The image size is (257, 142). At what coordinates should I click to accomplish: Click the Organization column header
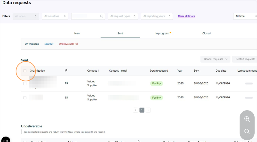point(37,71)
